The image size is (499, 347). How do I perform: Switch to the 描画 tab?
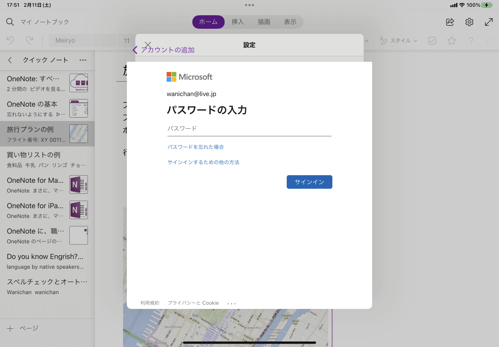(264, 22)
